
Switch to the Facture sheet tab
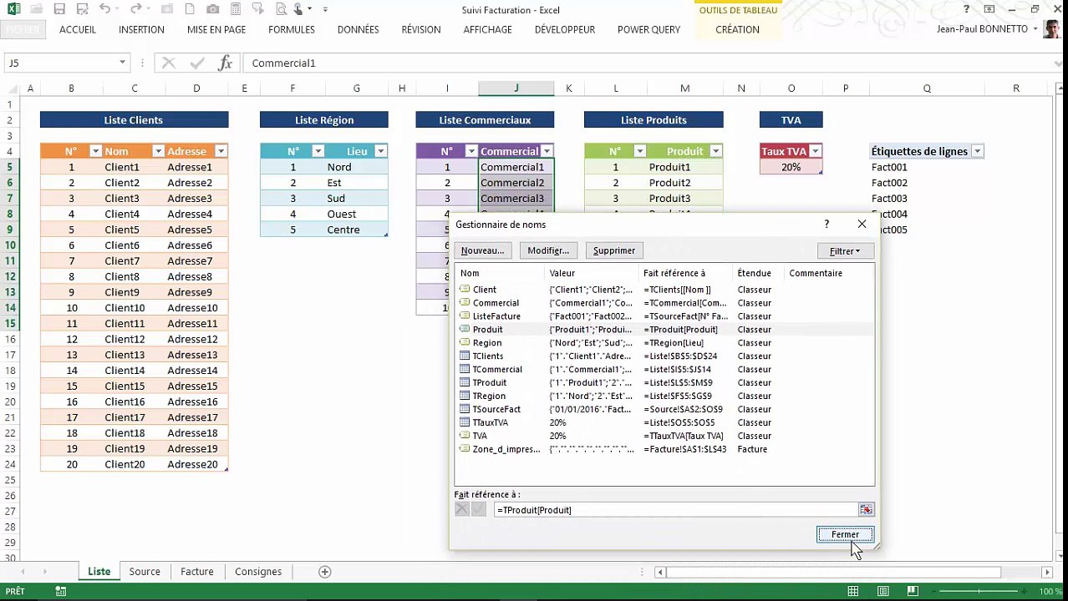pos(197,572)
